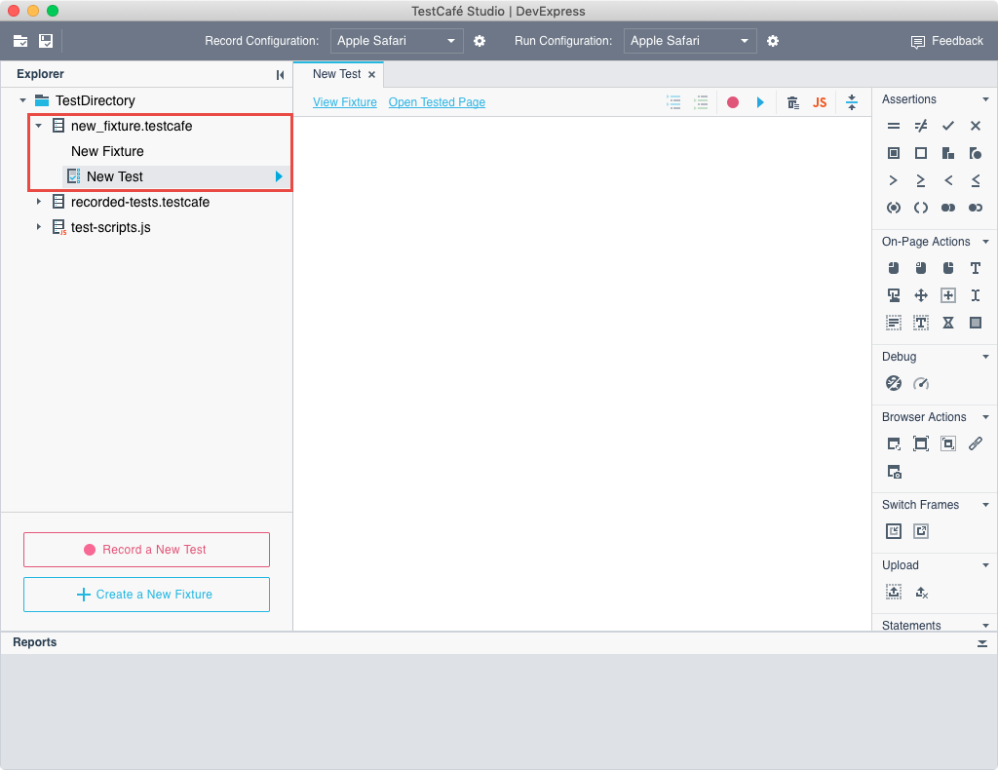Click the dotted-frame text lines action icon

coord(894,323)
